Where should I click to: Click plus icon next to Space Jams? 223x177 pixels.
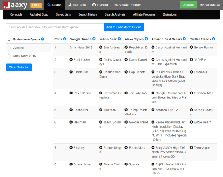pyautogui.click(x=71, y=164)
